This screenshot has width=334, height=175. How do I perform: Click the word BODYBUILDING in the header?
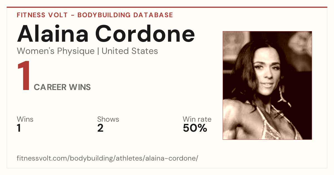pyautogui.click(x=104, y=15)
